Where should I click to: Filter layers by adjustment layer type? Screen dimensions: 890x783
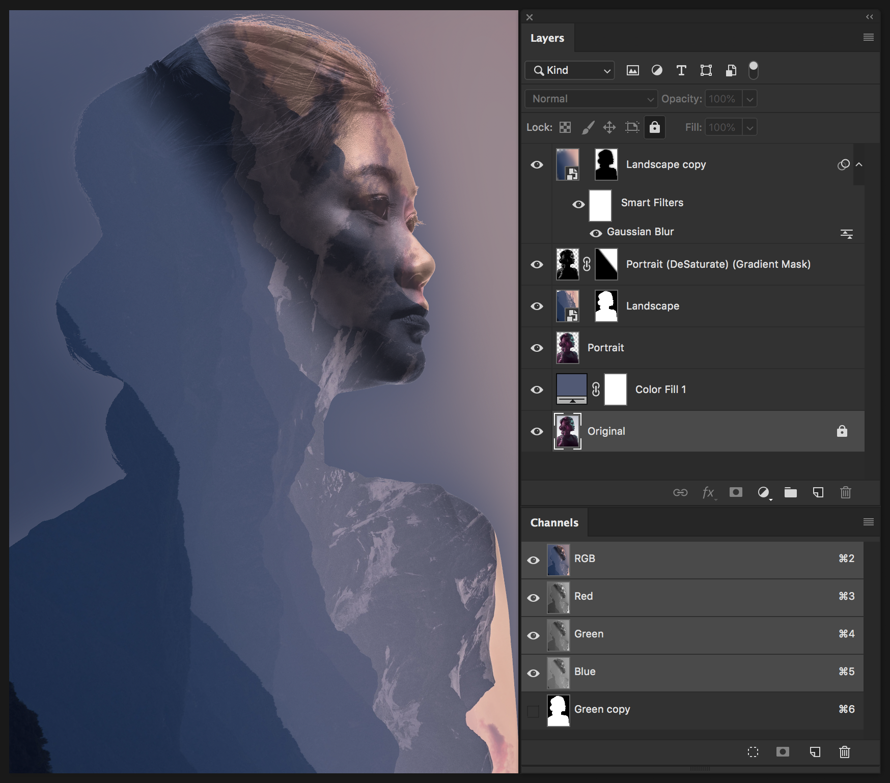pos(657,71)
